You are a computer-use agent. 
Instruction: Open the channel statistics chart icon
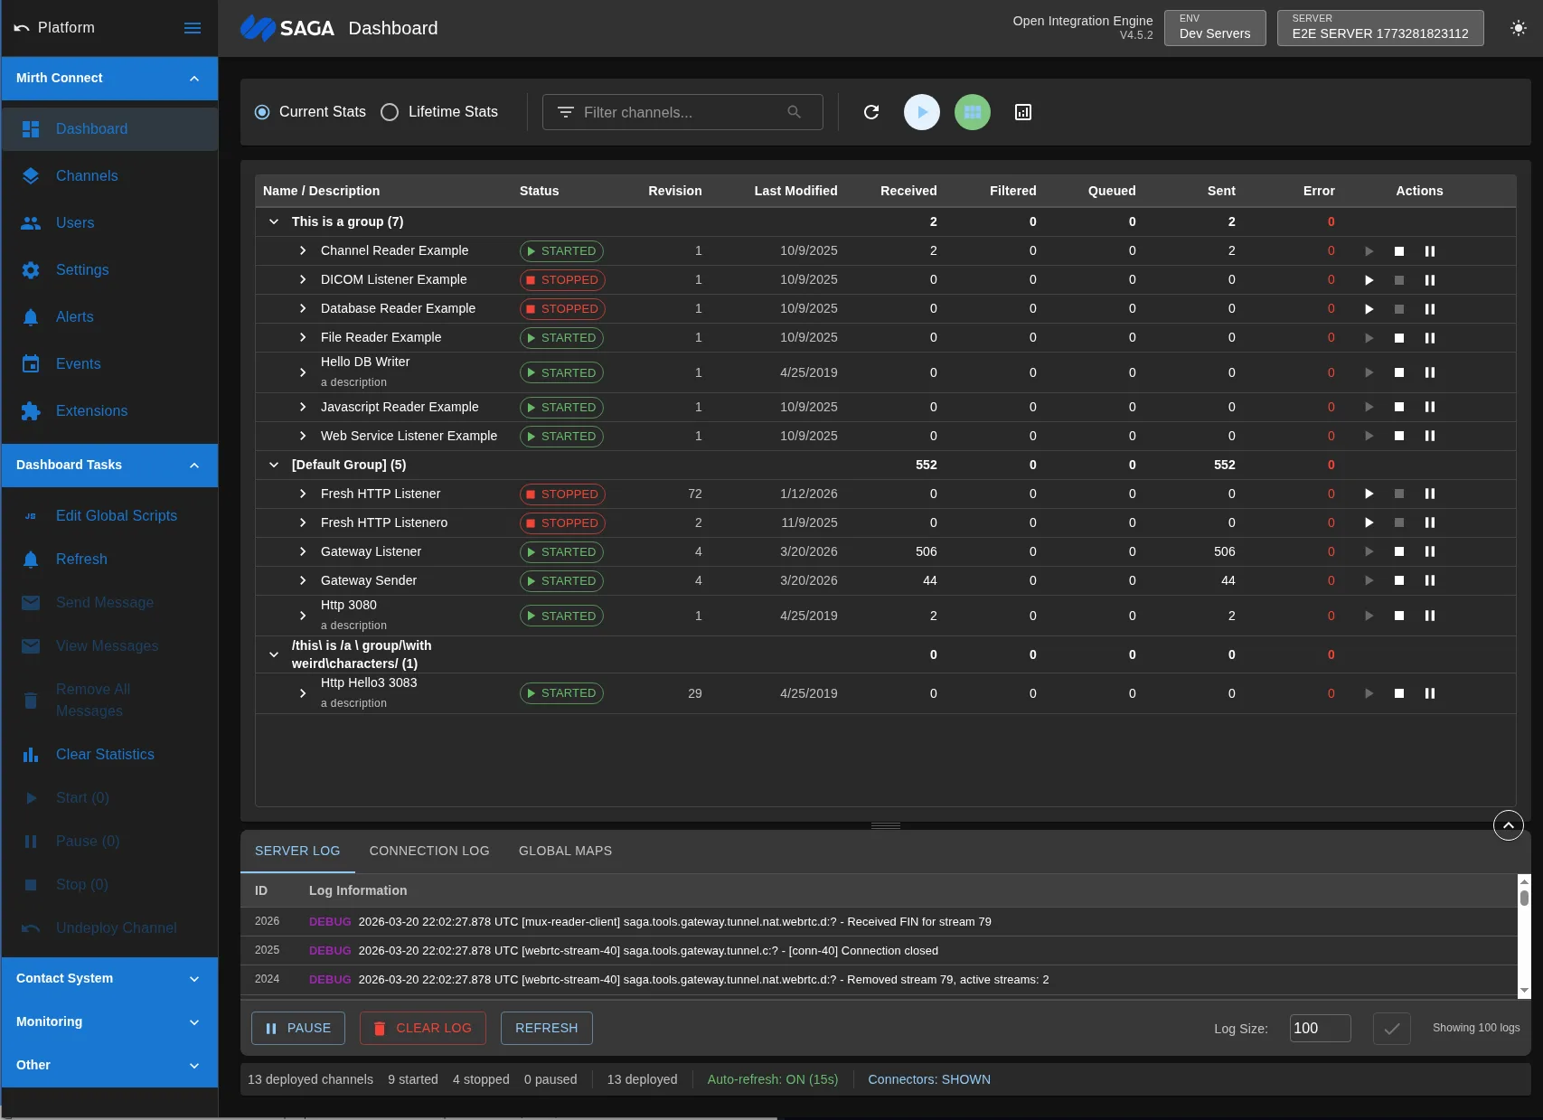pyautogui.click(x=1022, y=112)
